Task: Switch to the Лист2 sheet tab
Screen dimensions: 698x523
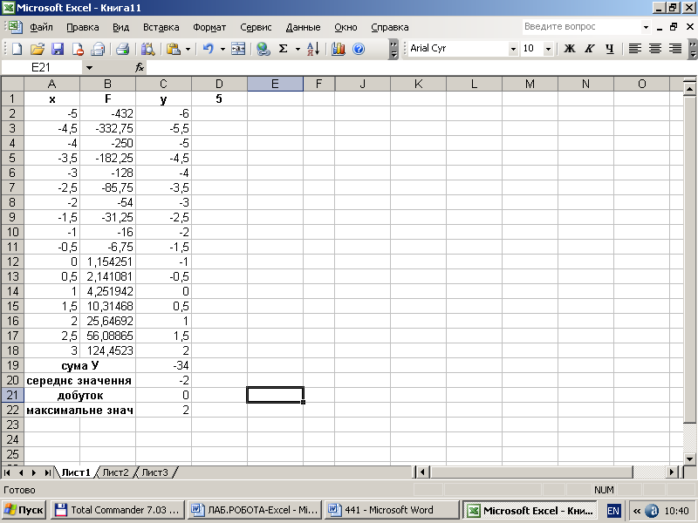Action: pos(115,472)
